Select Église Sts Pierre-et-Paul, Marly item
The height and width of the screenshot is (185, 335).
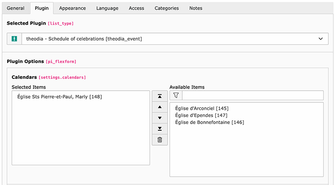tap(59, 97)
